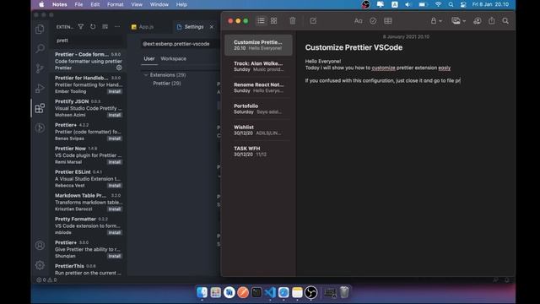Switch Notes to gallery view

click(x=273, y=20)
